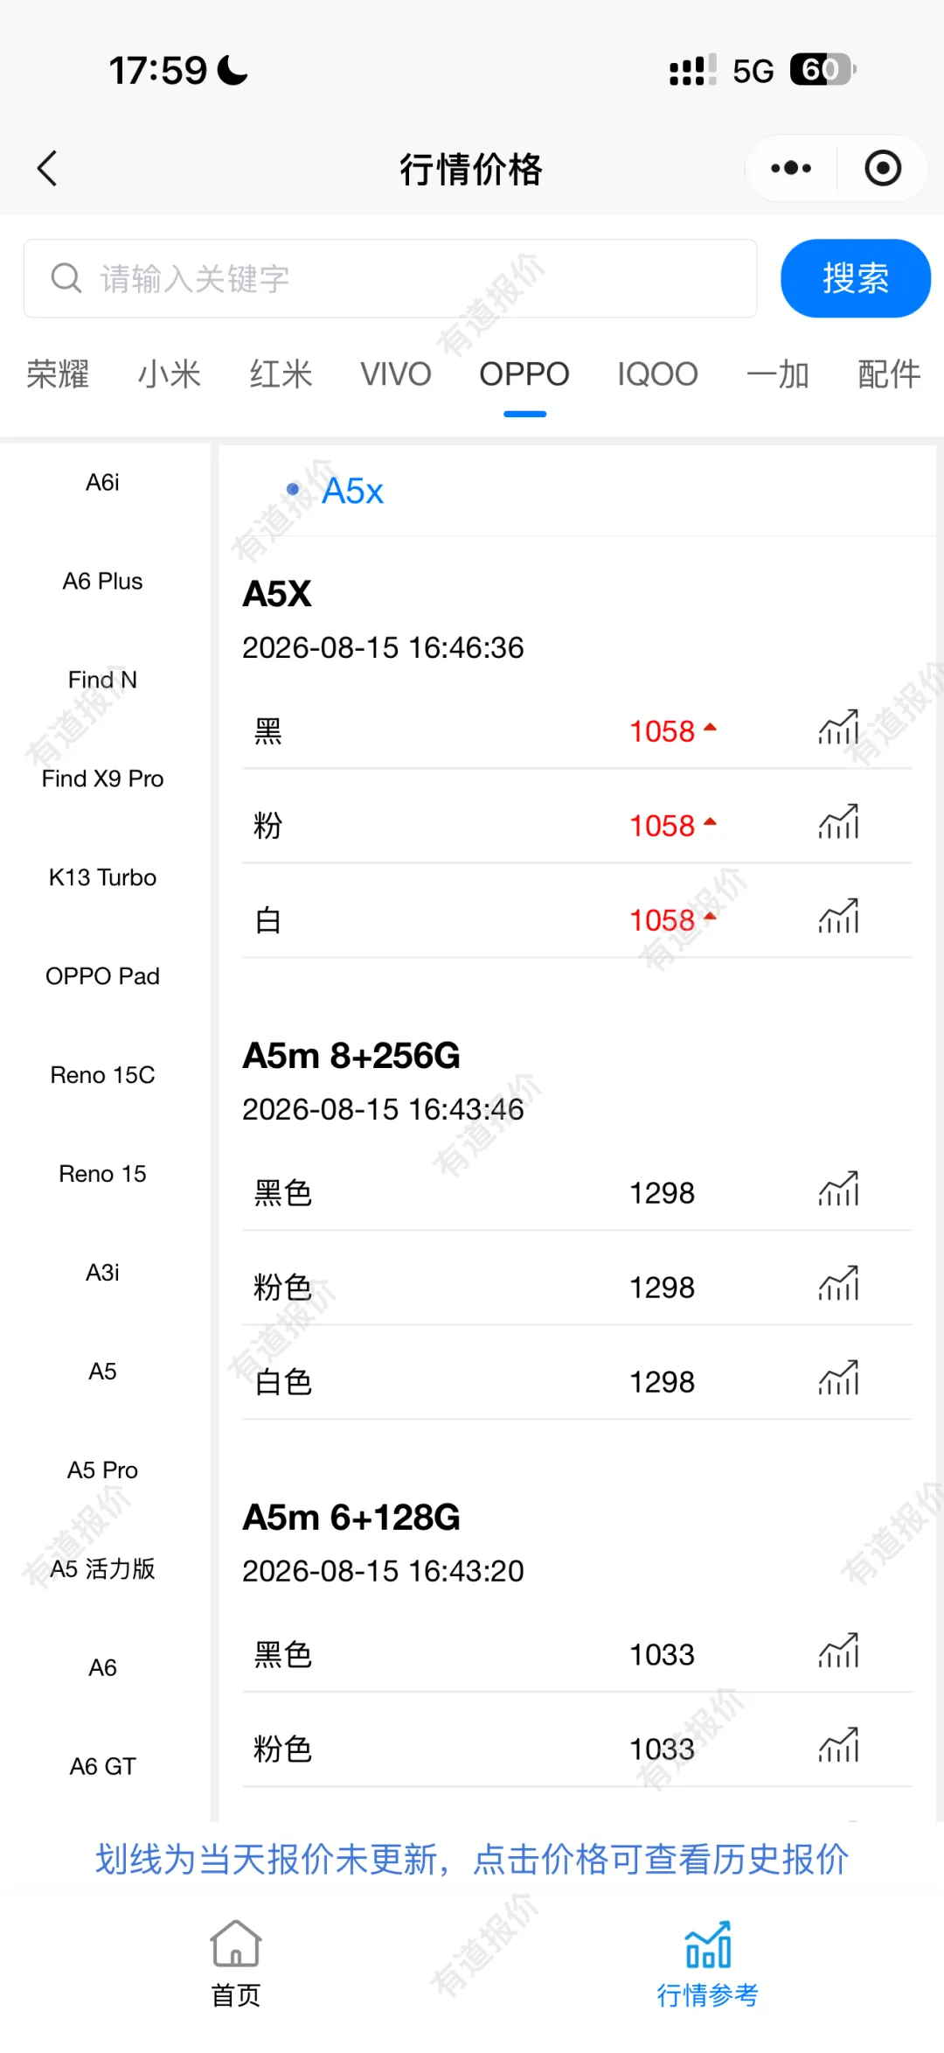This screenshot has height=2053, width=944.
Task: Click the blue 搜索 button
Action: (856, 278)
